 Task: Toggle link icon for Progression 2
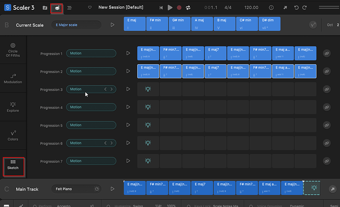[x=327, y=71]
